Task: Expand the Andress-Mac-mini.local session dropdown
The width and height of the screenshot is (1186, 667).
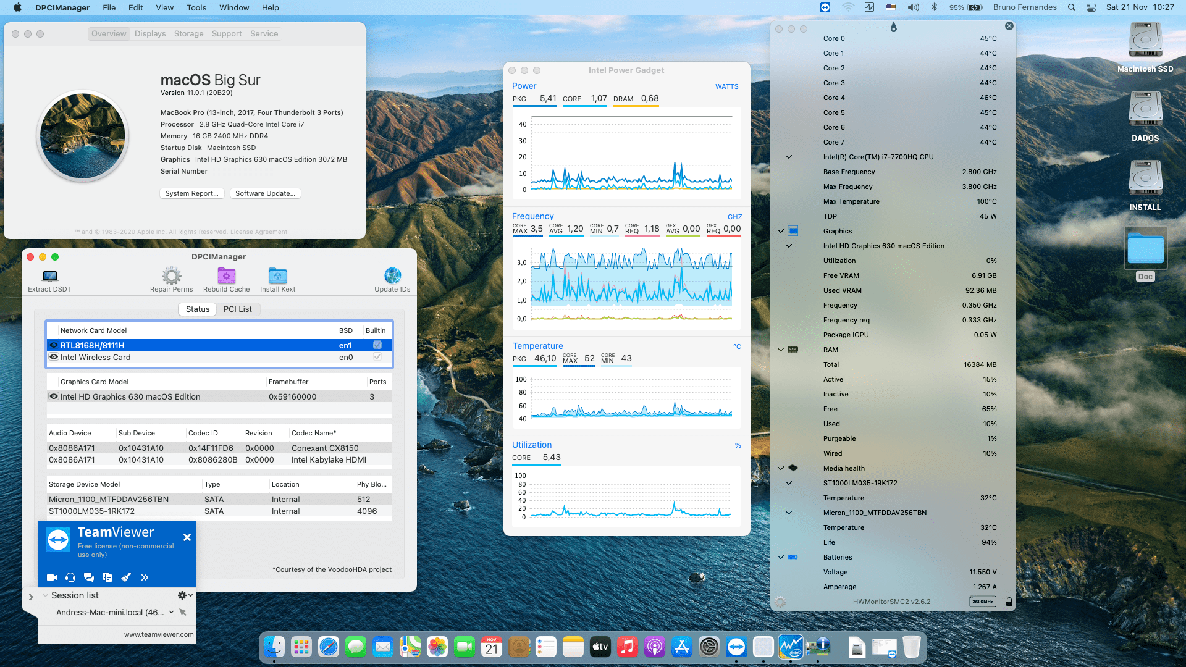Action: point(171,612)
